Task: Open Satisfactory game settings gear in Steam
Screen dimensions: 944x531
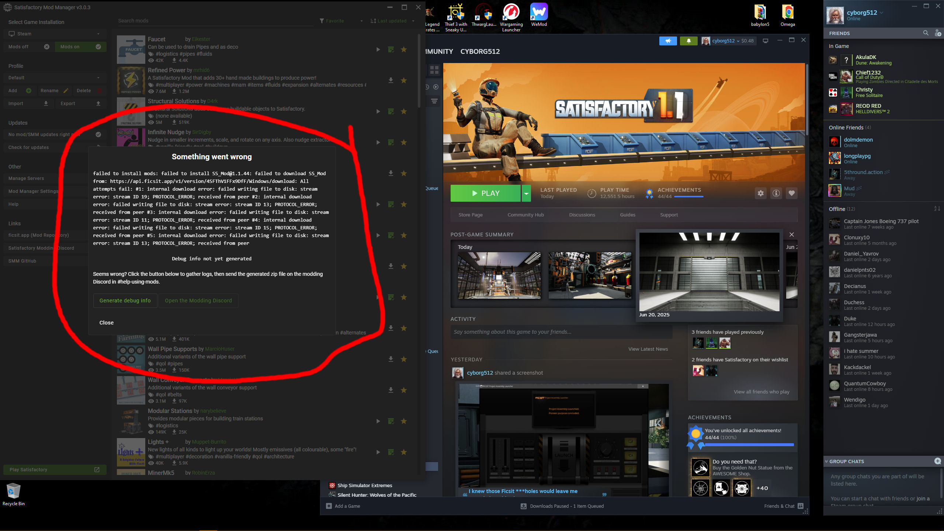Action: [760, 193]
